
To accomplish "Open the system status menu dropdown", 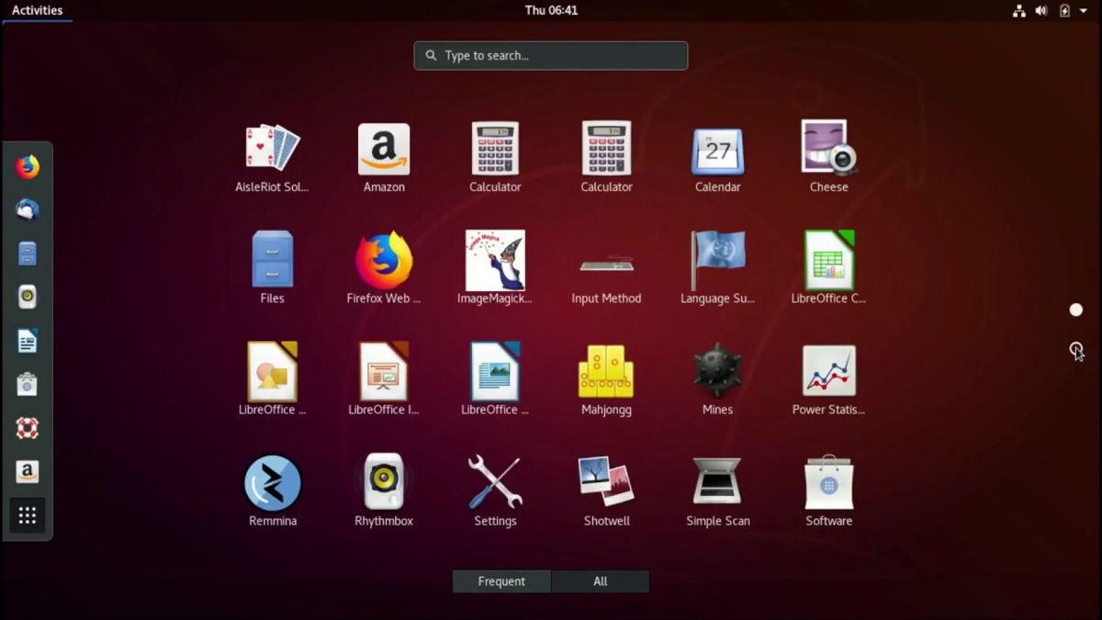I will (1082, 10).
